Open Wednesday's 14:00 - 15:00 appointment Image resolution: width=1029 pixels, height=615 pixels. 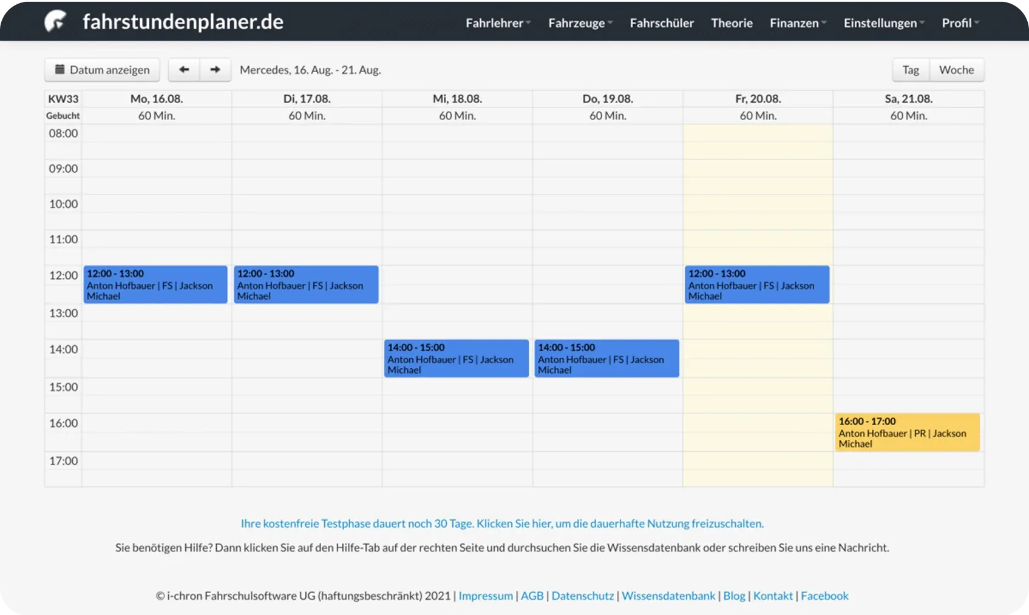pyautogui.click(x=456, y=358)
